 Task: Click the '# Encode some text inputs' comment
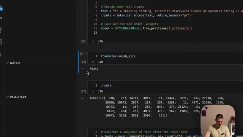pos(122,7)
